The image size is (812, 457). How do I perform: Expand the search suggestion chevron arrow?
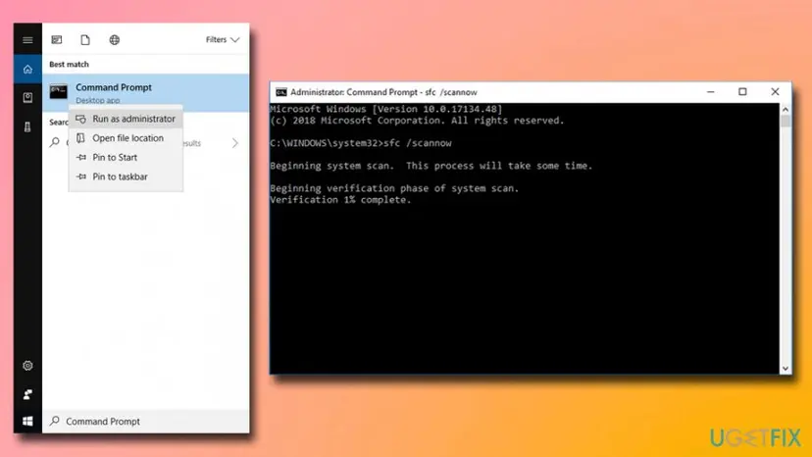(x=235, y=142)
